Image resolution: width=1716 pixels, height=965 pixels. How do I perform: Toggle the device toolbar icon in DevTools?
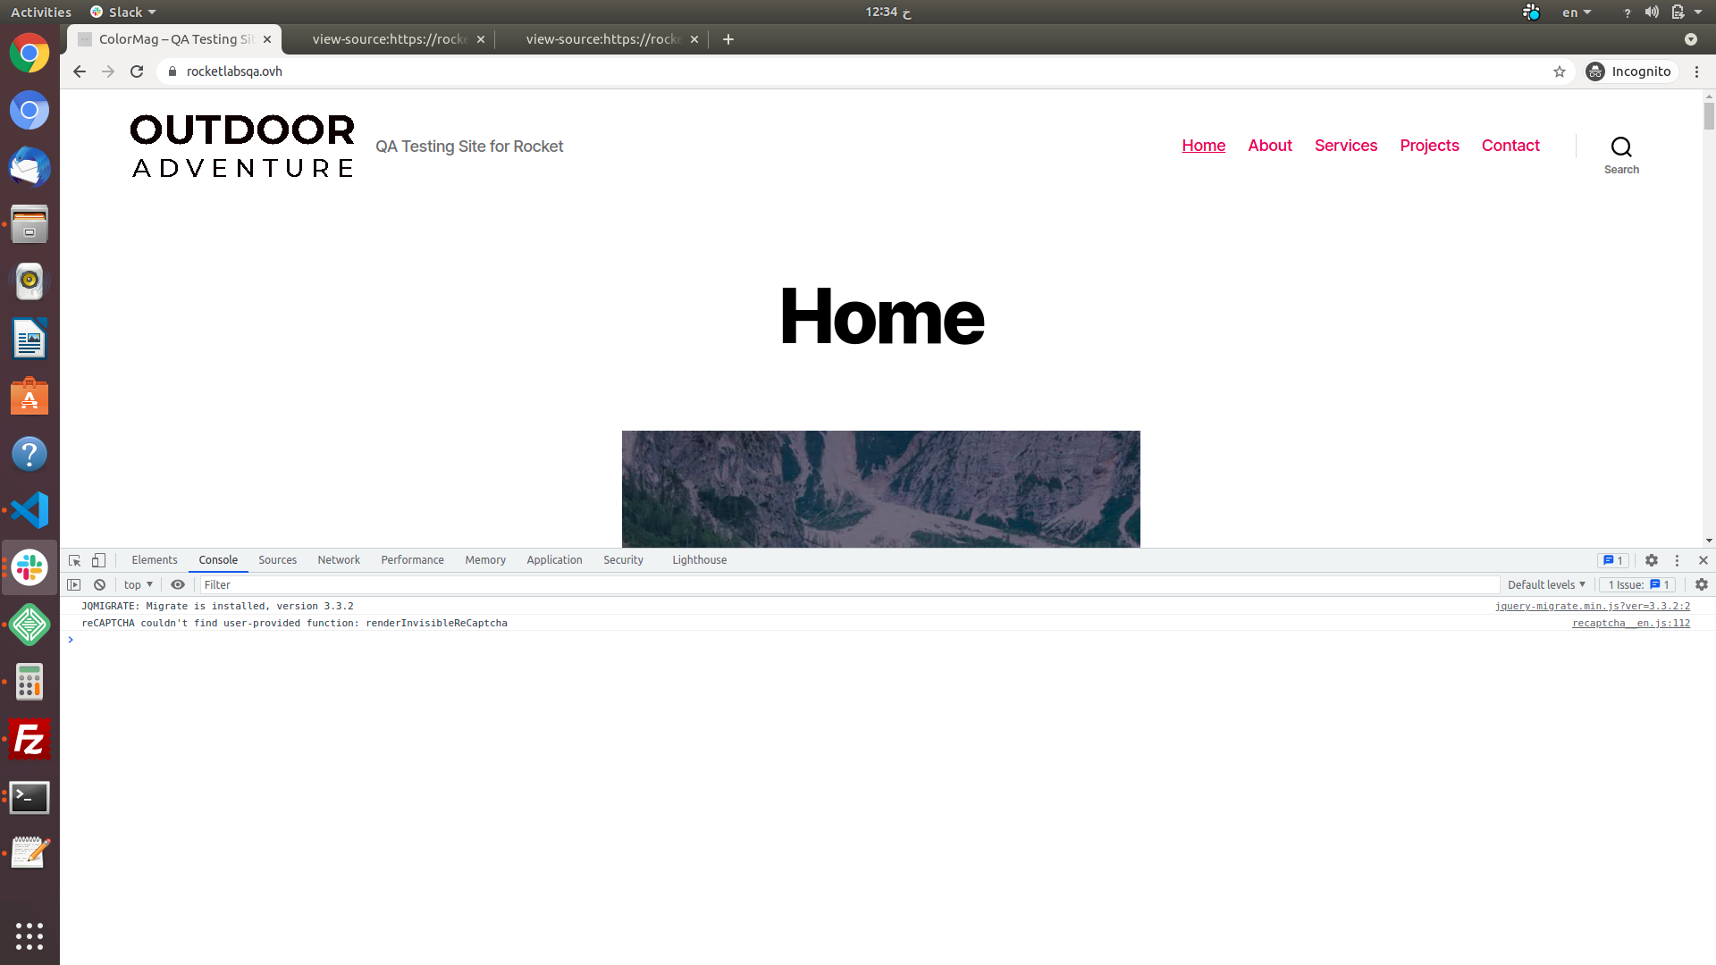(x=99, y=560)
